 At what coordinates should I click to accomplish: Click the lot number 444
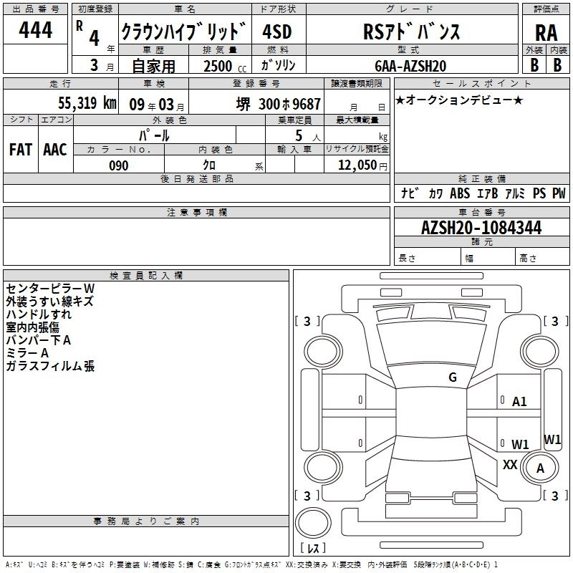[x=35, y=31]
